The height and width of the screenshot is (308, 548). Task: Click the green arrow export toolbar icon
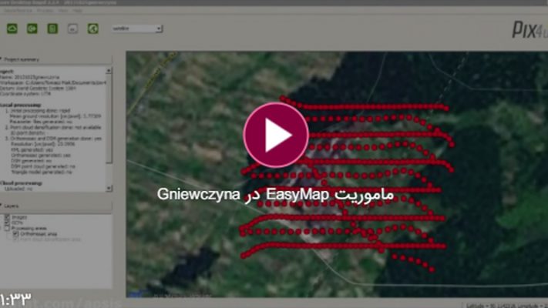coord(32,28)
